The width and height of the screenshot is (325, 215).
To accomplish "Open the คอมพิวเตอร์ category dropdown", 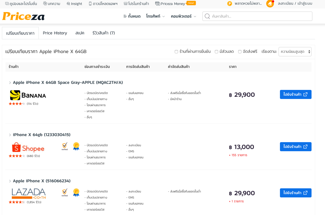I will pos(184,16).
